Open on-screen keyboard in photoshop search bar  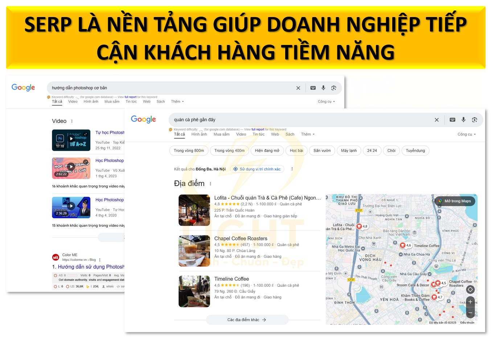[x=313, y=88]
